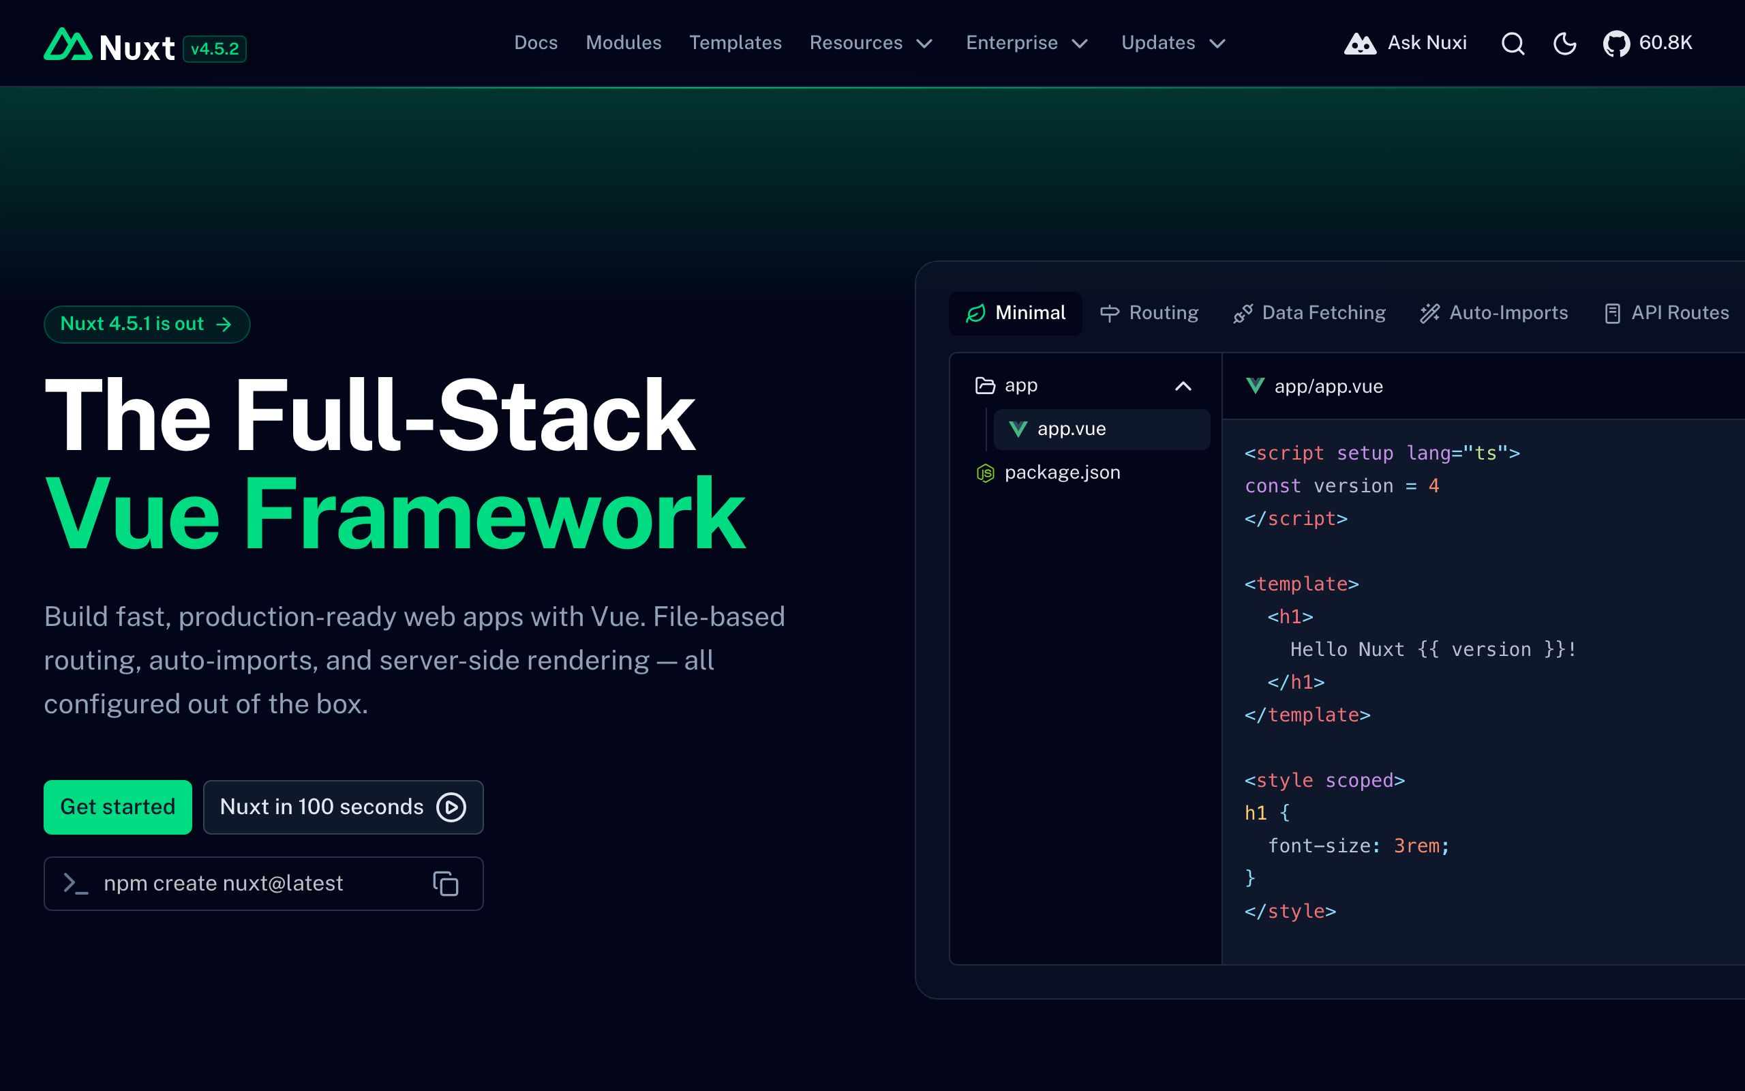Click the 'Hello Nuxt {{ version }}!' code line
1745x1091 pixels.
pos(1433,649)
